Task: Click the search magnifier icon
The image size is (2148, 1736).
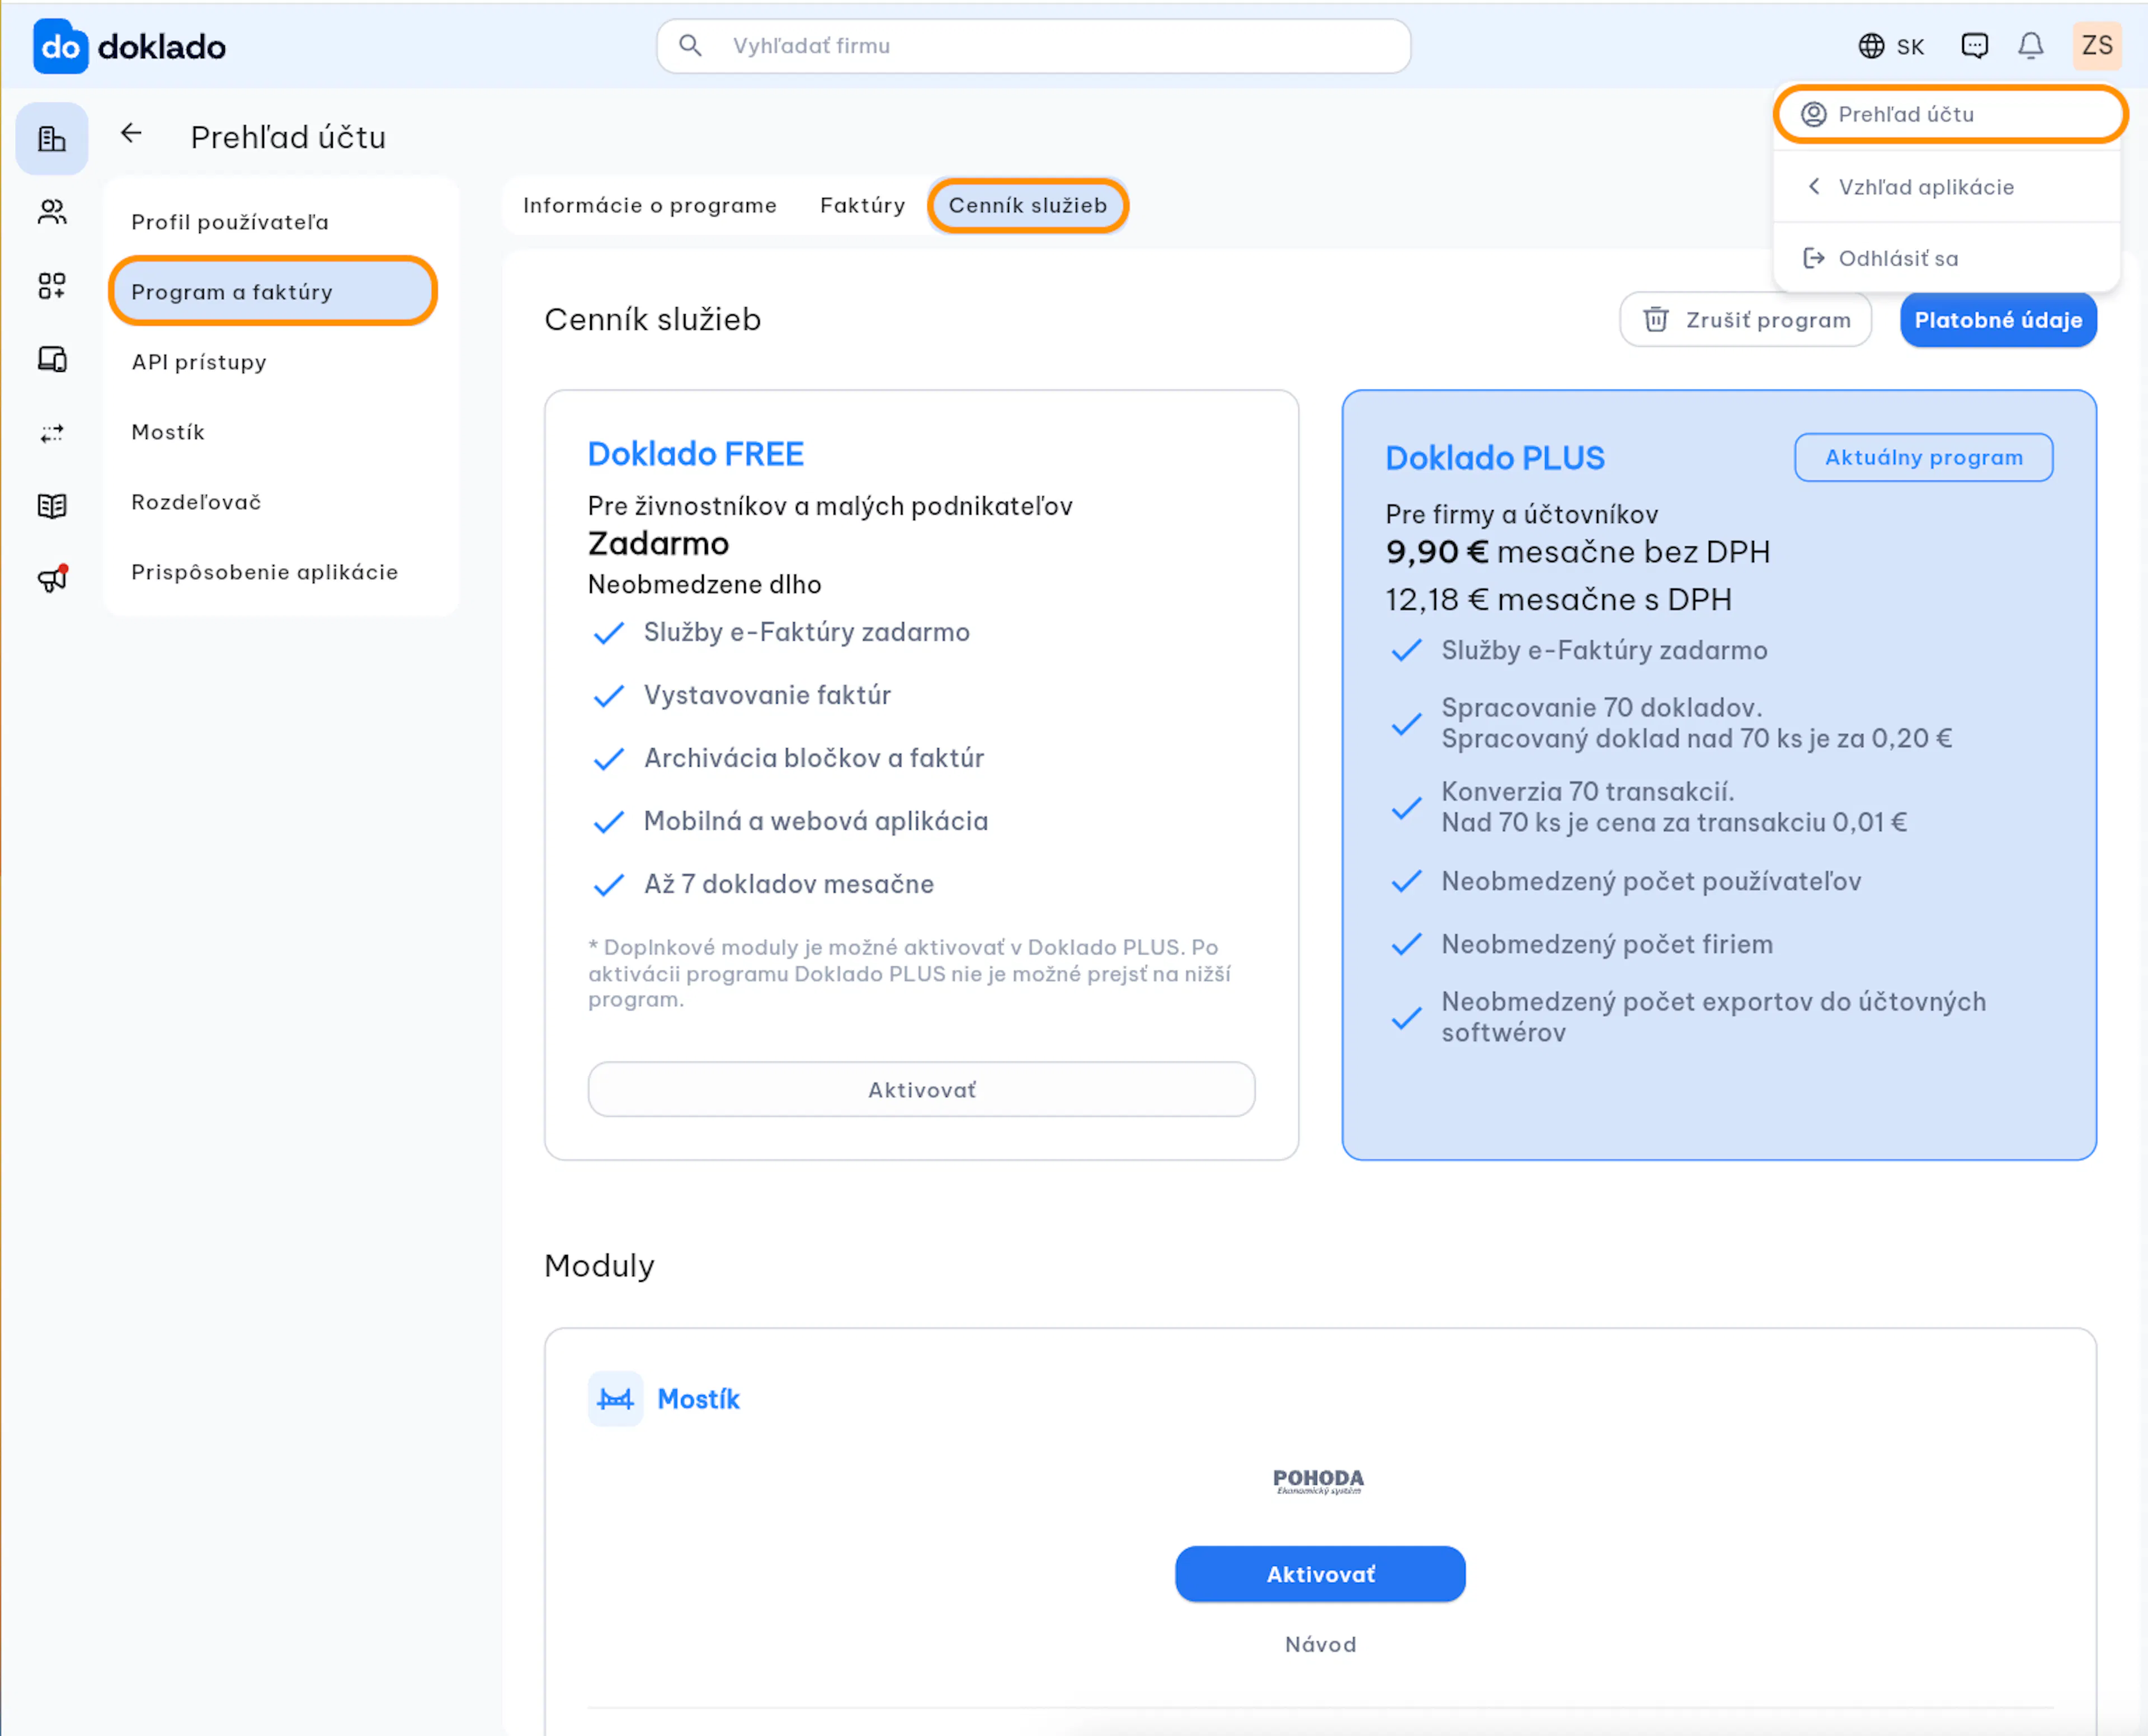Action: coord(690,46)
